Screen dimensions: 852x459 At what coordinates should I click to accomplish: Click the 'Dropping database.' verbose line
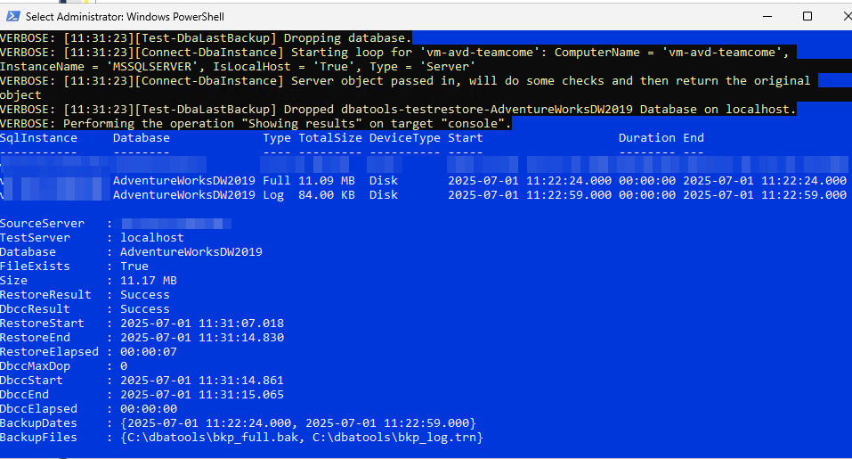point(207,38)
